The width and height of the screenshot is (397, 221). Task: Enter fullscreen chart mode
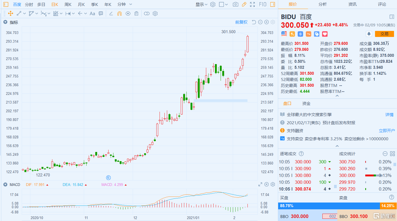pyautogui.click(x=252, y=4)
